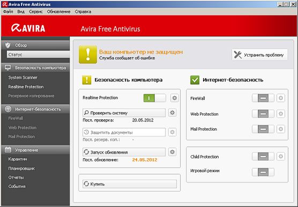298x207 pixels.
Task: Collapse the Интернет-безопасность sidebar section
Action: 35,109
